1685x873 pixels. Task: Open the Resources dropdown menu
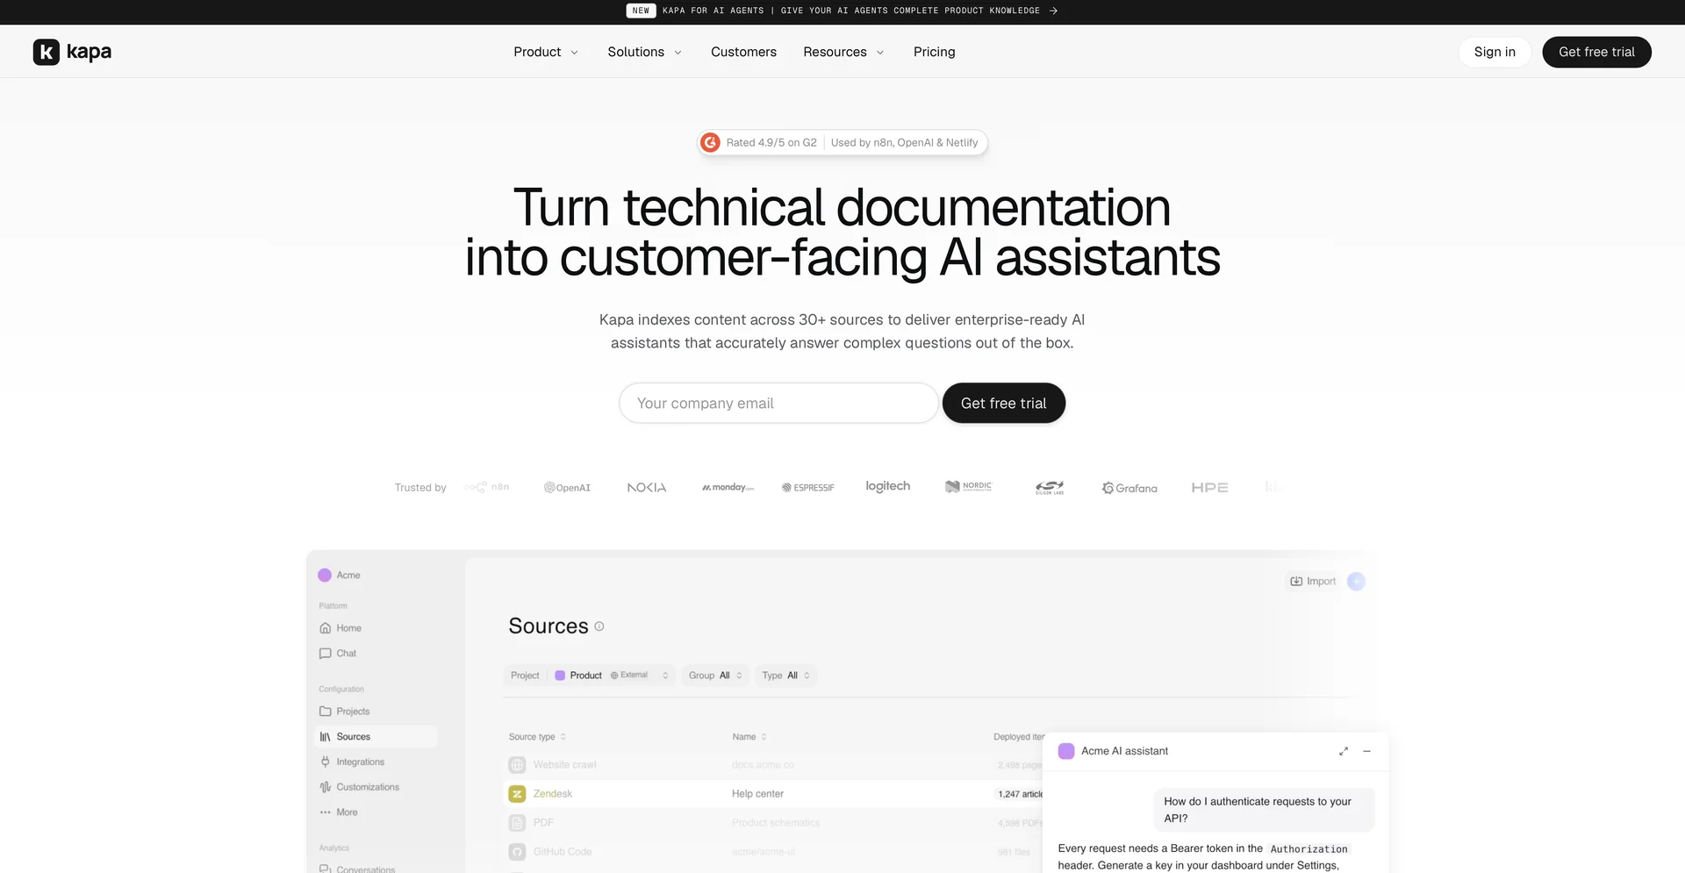click(844, 53)
